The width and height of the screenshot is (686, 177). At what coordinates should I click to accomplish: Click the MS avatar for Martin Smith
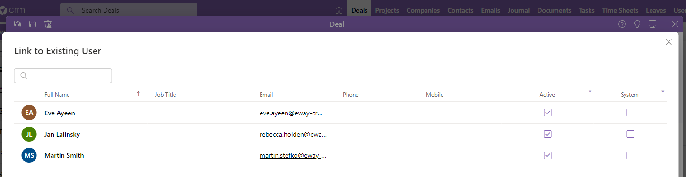29,155
